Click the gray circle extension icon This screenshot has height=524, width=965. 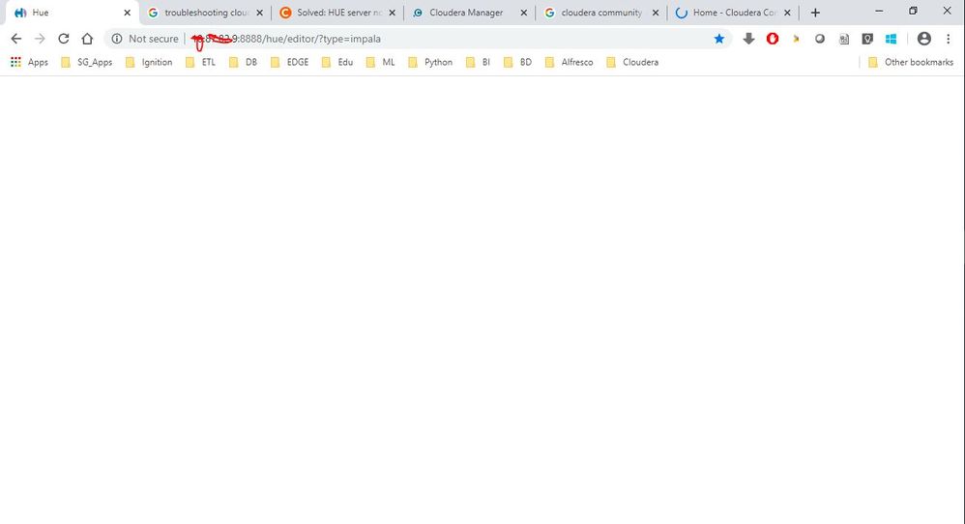[820, 39]
